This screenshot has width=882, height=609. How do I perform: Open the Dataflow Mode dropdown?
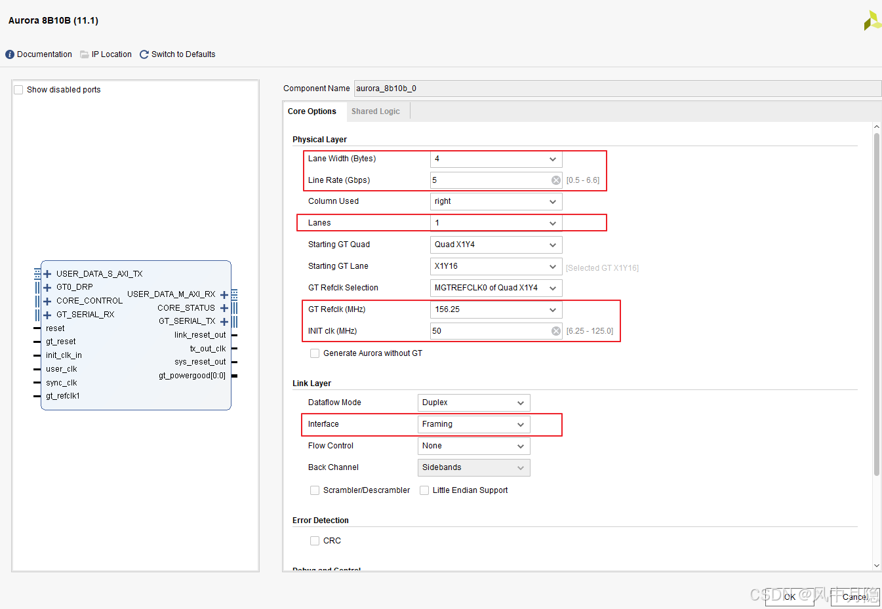474,403
